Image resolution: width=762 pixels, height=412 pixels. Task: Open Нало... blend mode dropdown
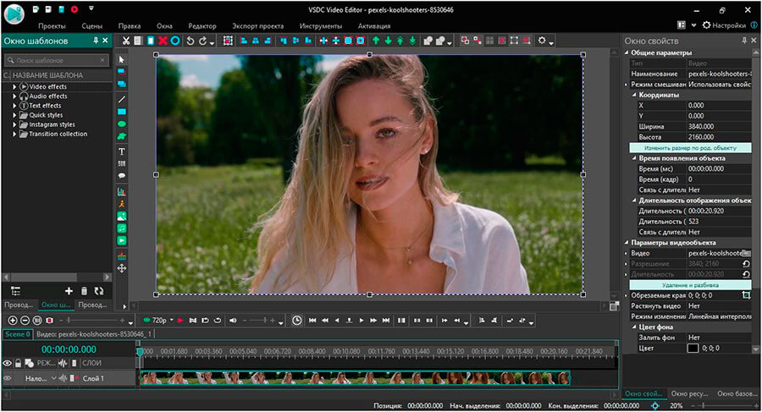[53, 378]
